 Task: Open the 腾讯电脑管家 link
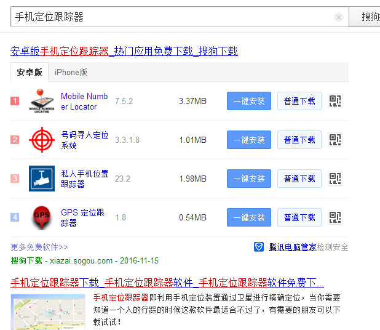click(292, 247)
